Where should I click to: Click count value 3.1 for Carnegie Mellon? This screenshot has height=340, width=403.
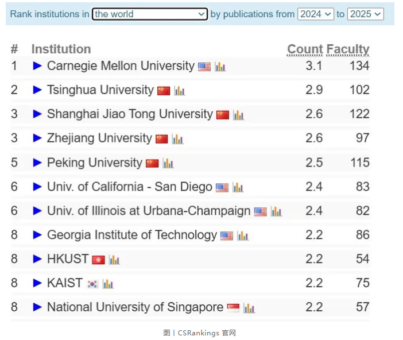(314, 66)
